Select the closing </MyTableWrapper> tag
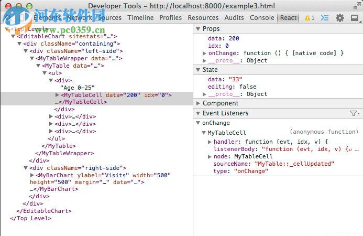This screenshot has width=363, height=236. coord(64,153)
